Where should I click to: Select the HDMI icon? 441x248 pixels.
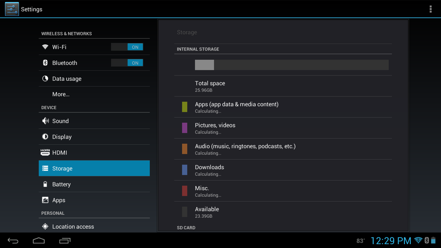tap(46, 152)
